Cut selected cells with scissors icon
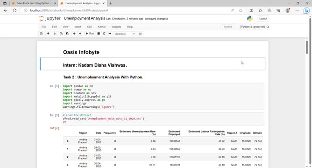This screenshot has height=168, width=312. tap(55, 34)
